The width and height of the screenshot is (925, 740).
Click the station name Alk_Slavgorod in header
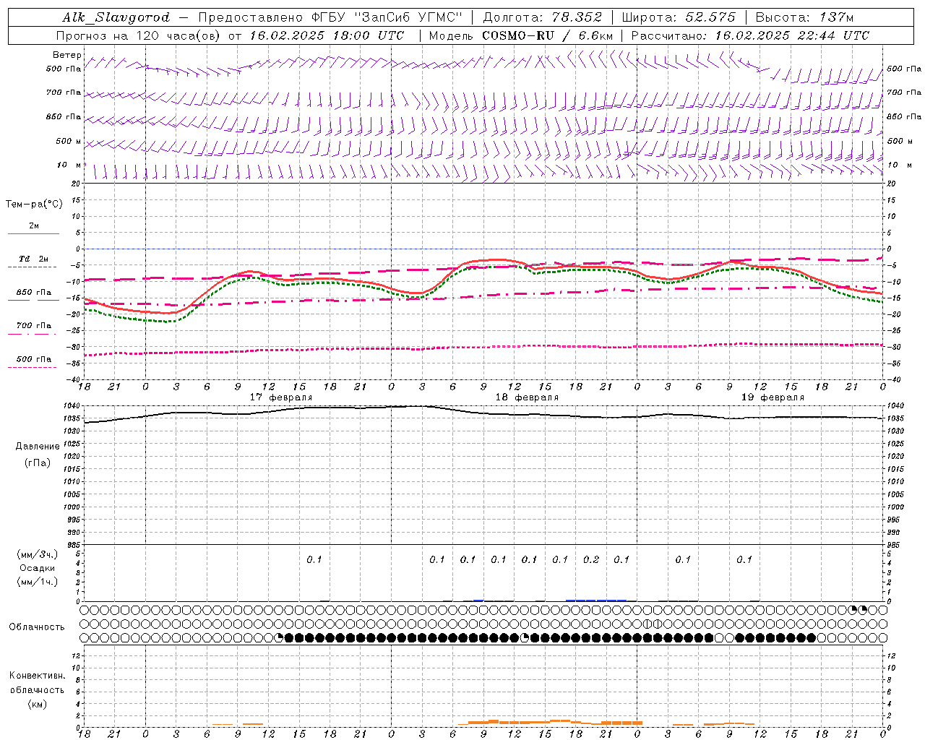point(116,17)
